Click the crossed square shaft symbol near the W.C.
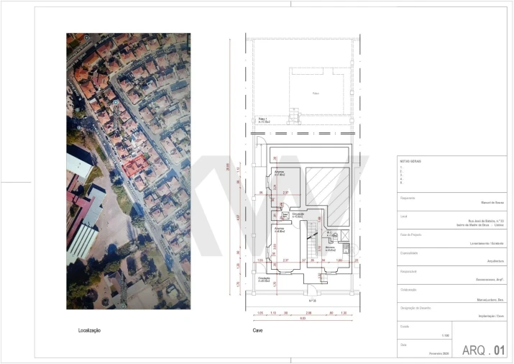514x364 pixels. [x=345, y=235]
